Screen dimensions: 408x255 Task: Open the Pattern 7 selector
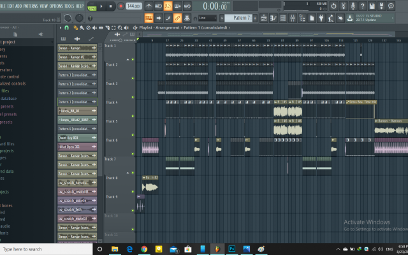[x=238, y=18]
